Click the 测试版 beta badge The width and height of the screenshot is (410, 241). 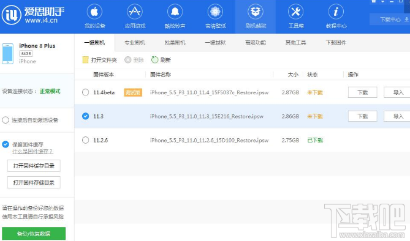click(x=133, y=92)
